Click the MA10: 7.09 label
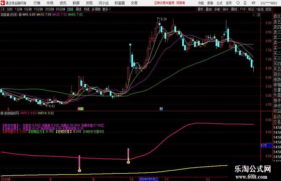The height and width of the screenshot is (181, 281). pos(44,15)
